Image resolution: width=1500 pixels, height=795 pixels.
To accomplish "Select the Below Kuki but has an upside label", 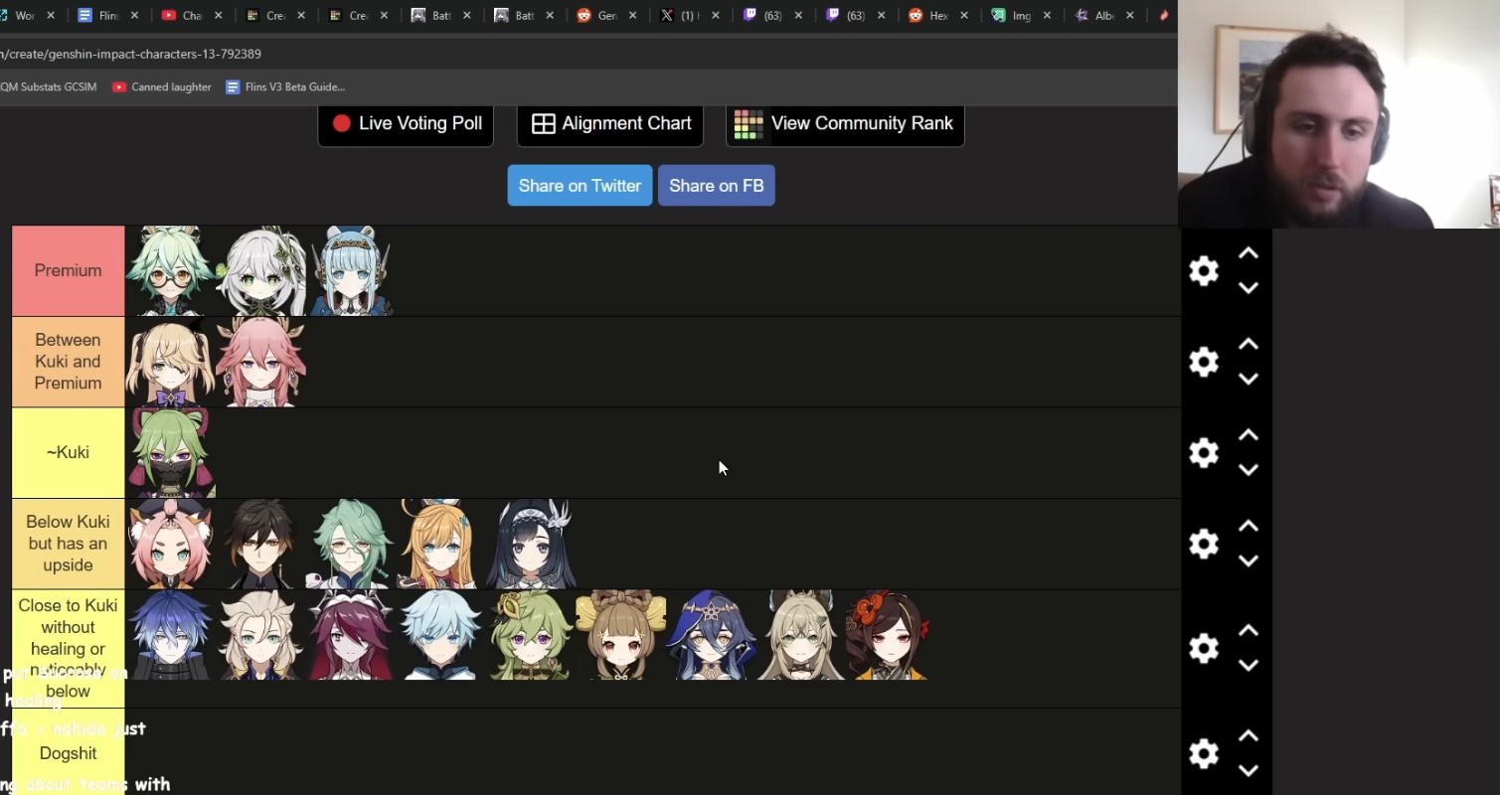I will click(x=68, y=544).
